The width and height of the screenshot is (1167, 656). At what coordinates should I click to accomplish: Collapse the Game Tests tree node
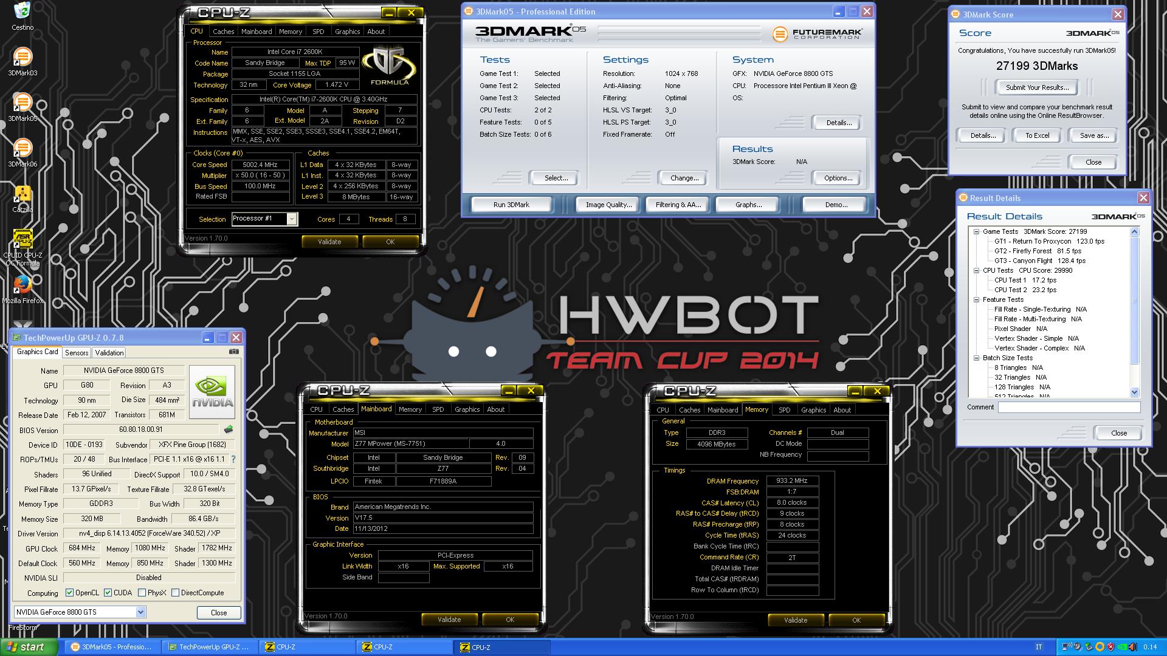976,231
